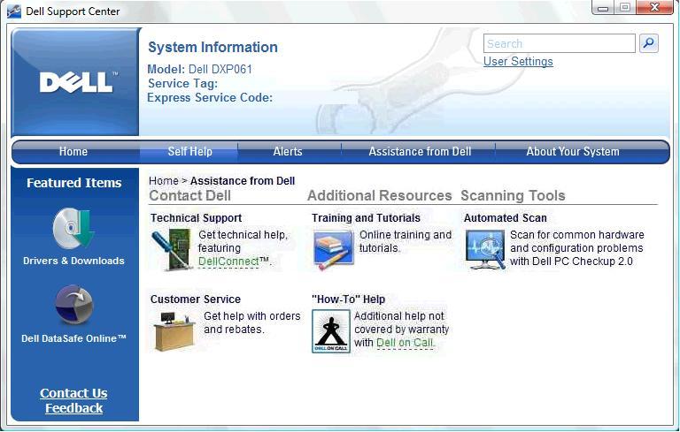Screen dimensions: 680x432
Task: Select the Training and Tutorials books icon
Action: pos(332,249)
